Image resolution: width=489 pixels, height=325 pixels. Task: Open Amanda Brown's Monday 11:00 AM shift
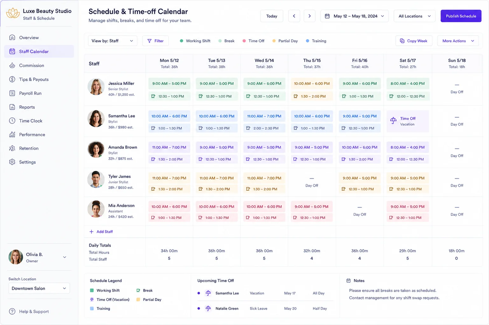point(169,147)
